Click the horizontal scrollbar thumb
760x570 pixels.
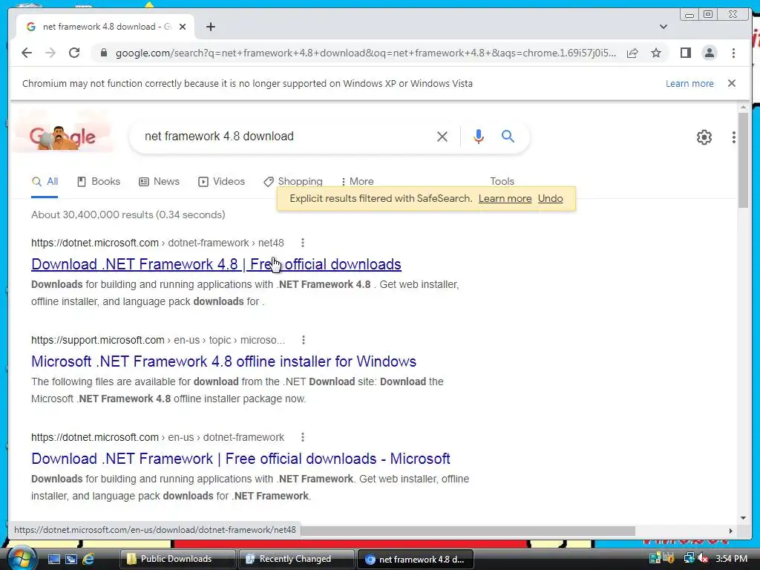pos(468,531)
